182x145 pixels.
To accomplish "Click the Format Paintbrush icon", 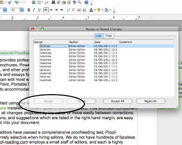I will click(9, 2).
